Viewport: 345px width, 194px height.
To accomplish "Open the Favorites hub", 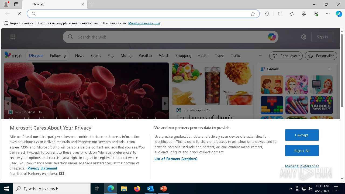I will [292, 14].
